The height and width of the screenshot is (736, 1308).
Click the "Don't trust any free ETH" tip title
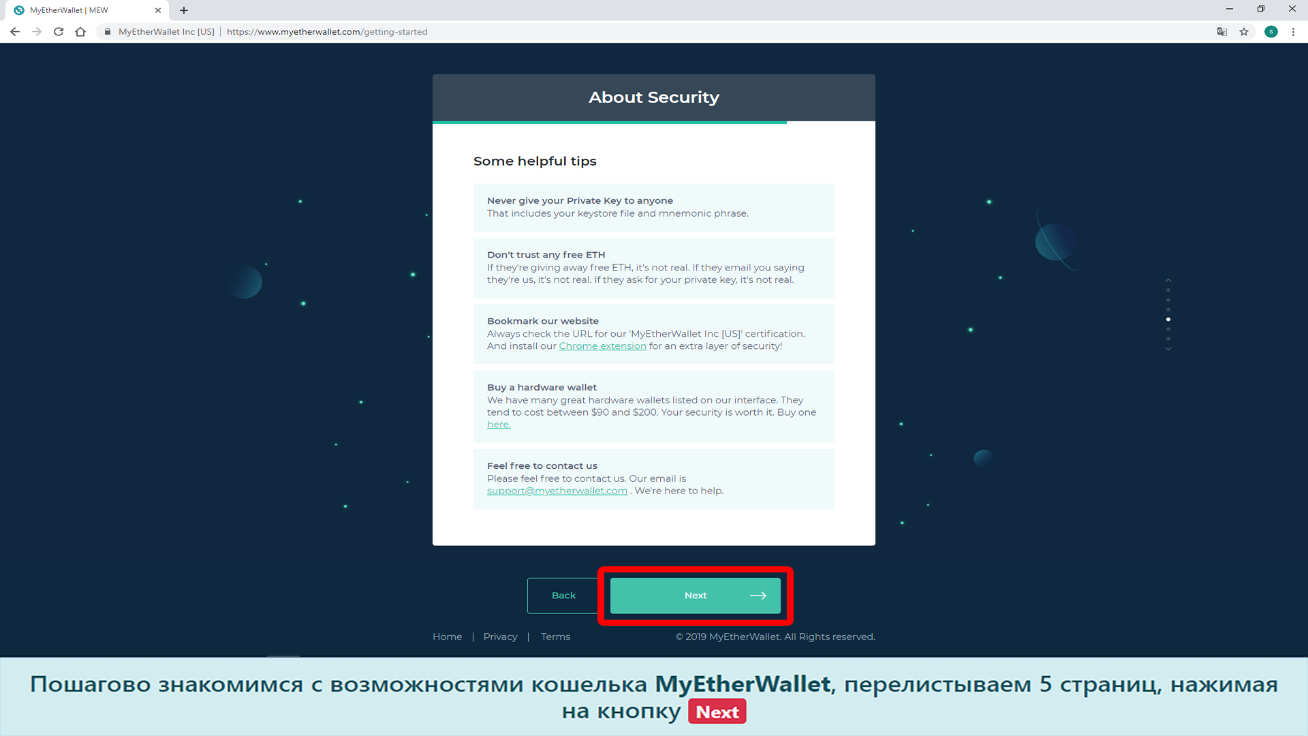[x=546, y=255]
